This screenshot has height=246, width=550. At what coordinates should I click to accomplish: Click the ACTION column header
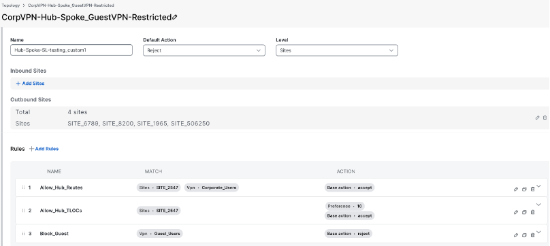pos(346,171)
